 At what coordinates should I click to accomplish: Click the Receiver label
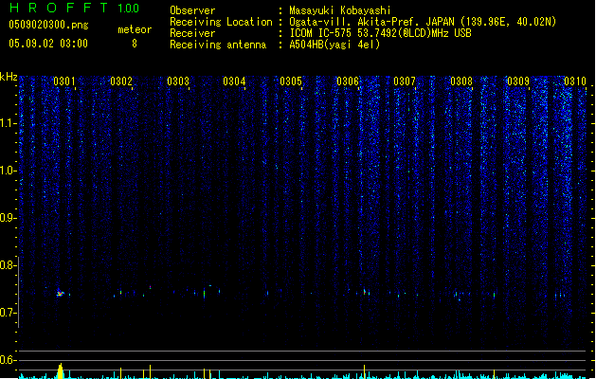pyautogui.click(x=192, y=33)
